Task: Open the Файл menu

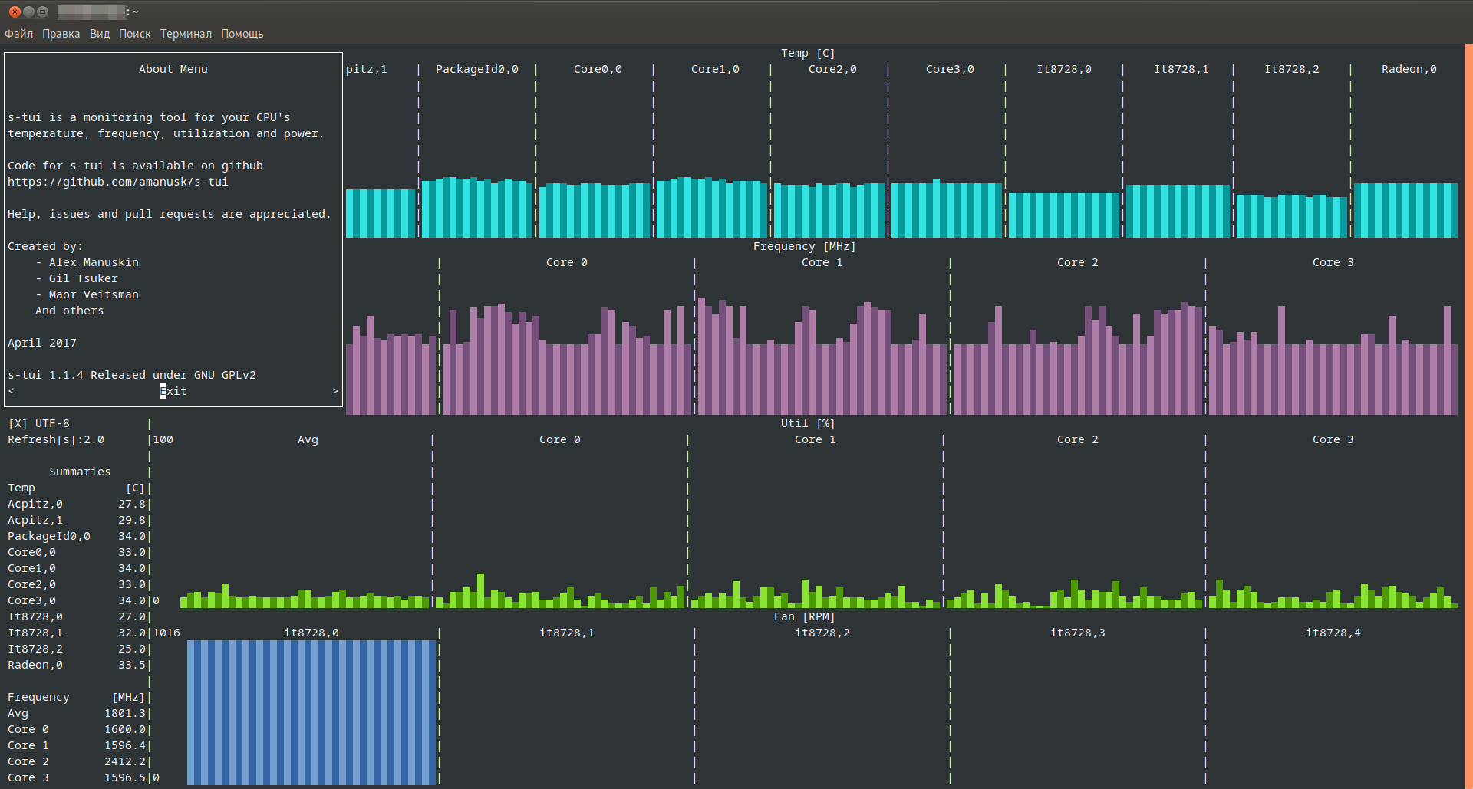Action: tap(18, 34)
